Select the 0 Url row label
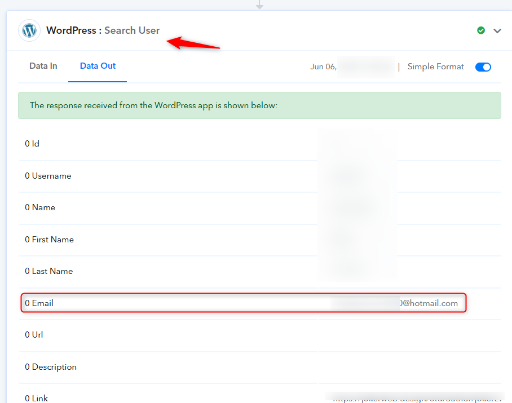512x403 pixels. point(34,335)
